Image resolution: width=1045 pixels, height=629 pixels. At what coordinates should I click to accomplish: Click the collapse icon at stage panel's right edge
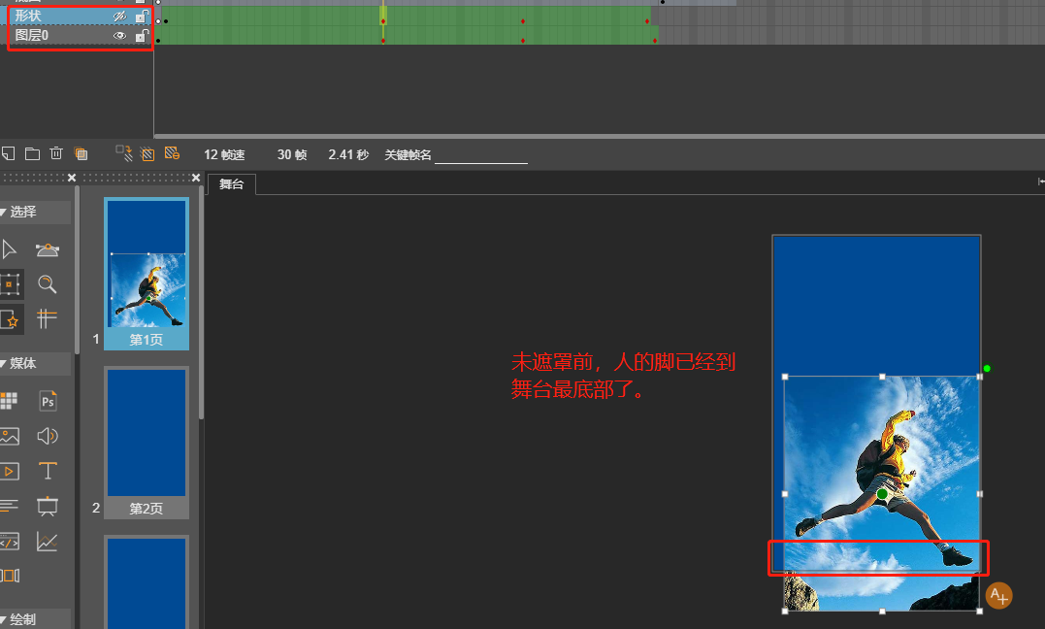tap(1041, 182)
